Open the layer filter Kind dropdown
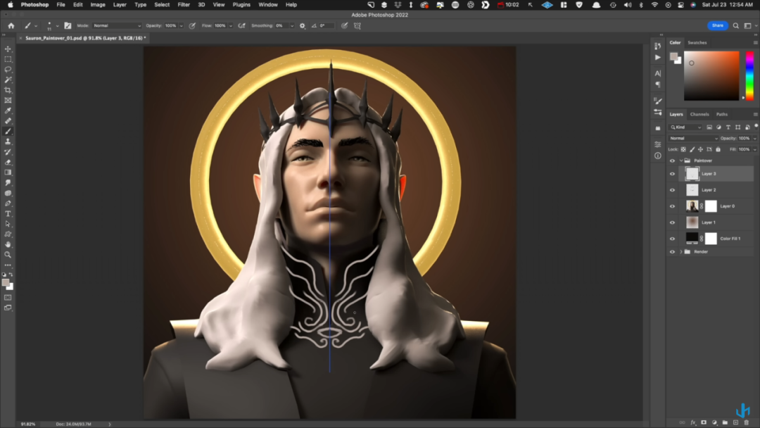The width and height of the screenshot is (760, 428). coord(685,127)
